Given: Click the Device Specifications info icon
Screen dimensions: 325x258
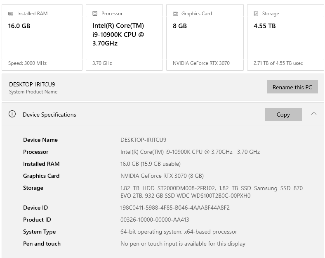Looking at the screenshot, I should pos(12,114).
